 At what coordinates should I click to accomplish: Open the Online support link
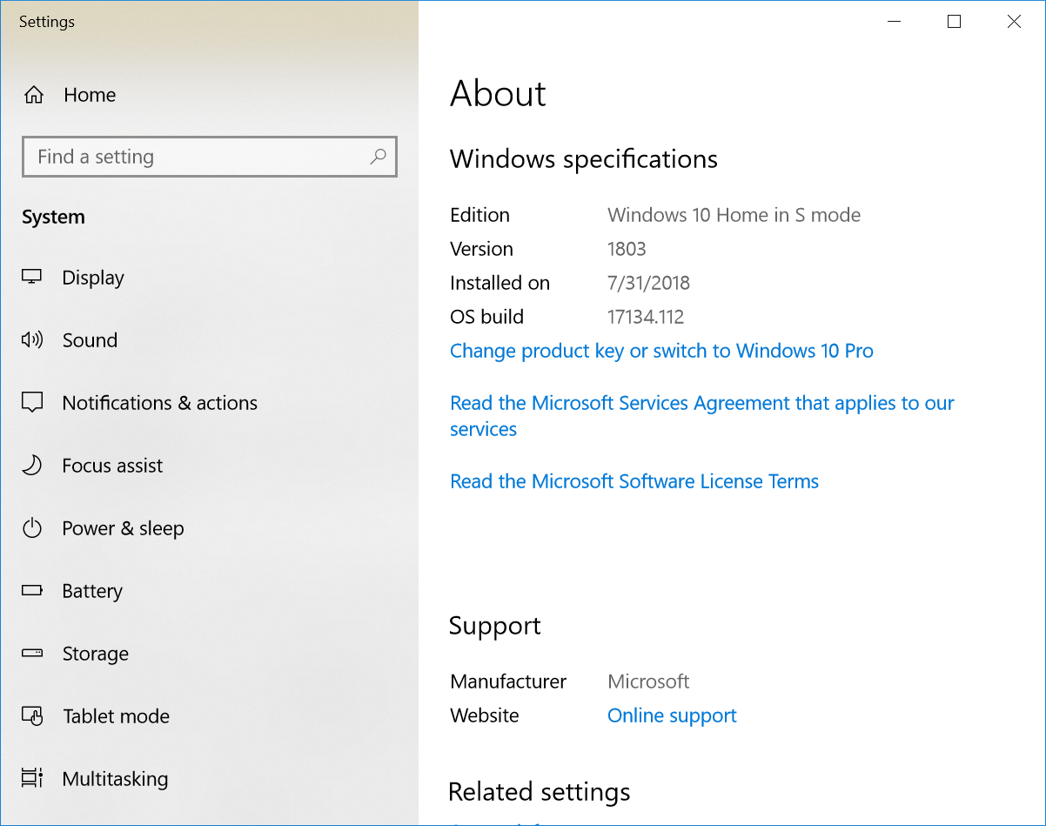point(672,715)
